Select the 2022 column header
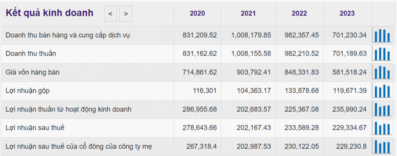Screen dimensions: 397x156 coord(299,13)
